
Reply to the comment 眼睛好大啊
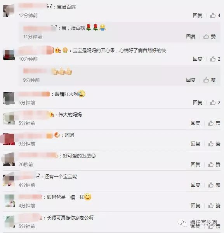198,102
